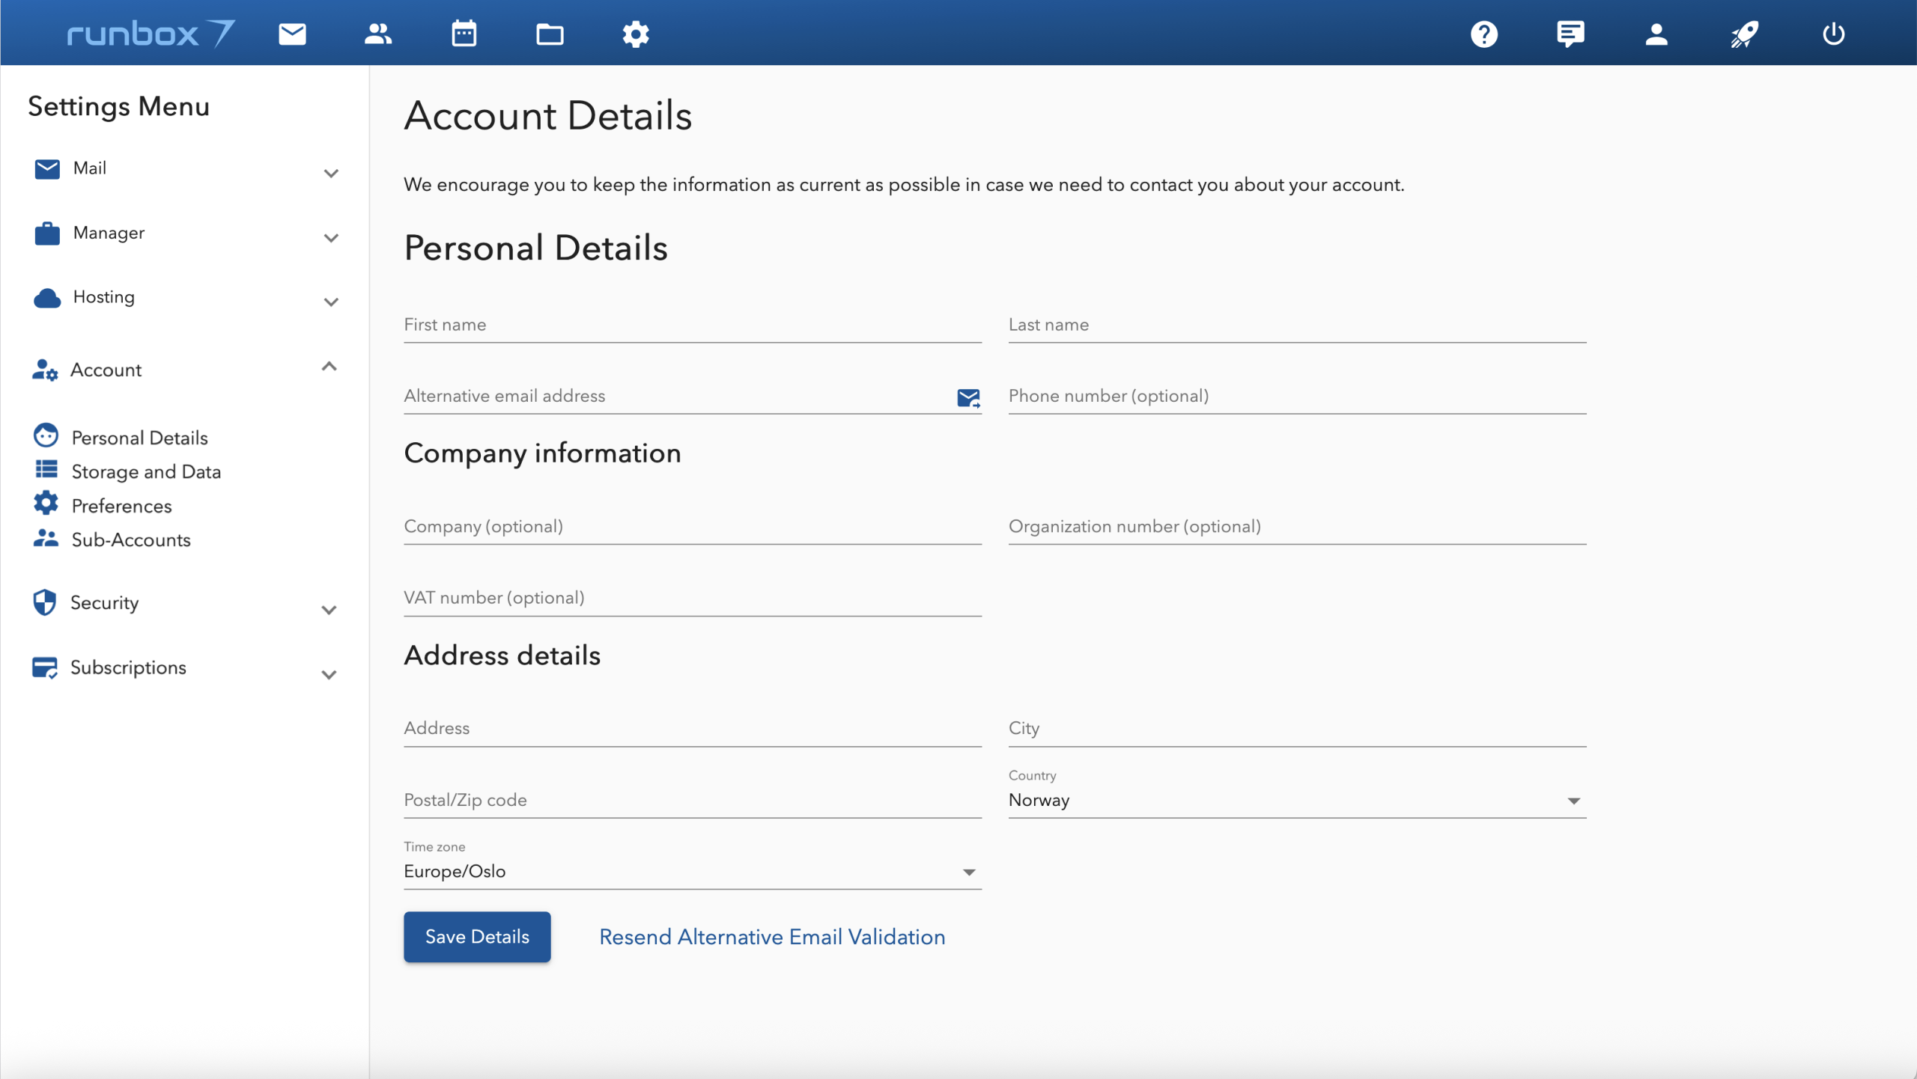Open the Time zone dropdown Europe/Oslo

692,872
